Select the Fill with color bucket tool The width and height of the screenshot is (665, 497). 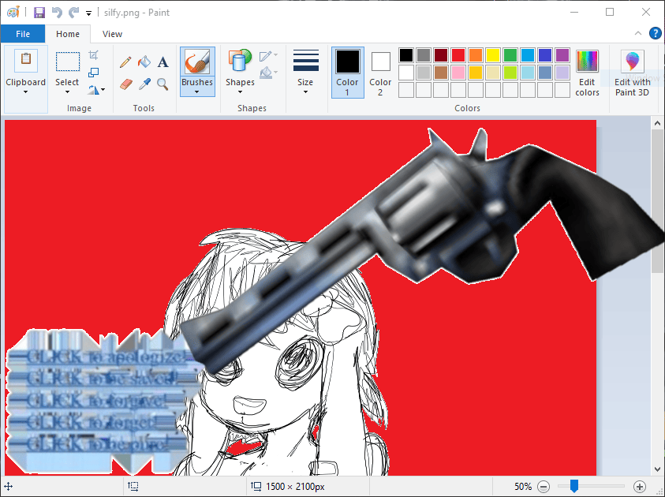(144, 62)
